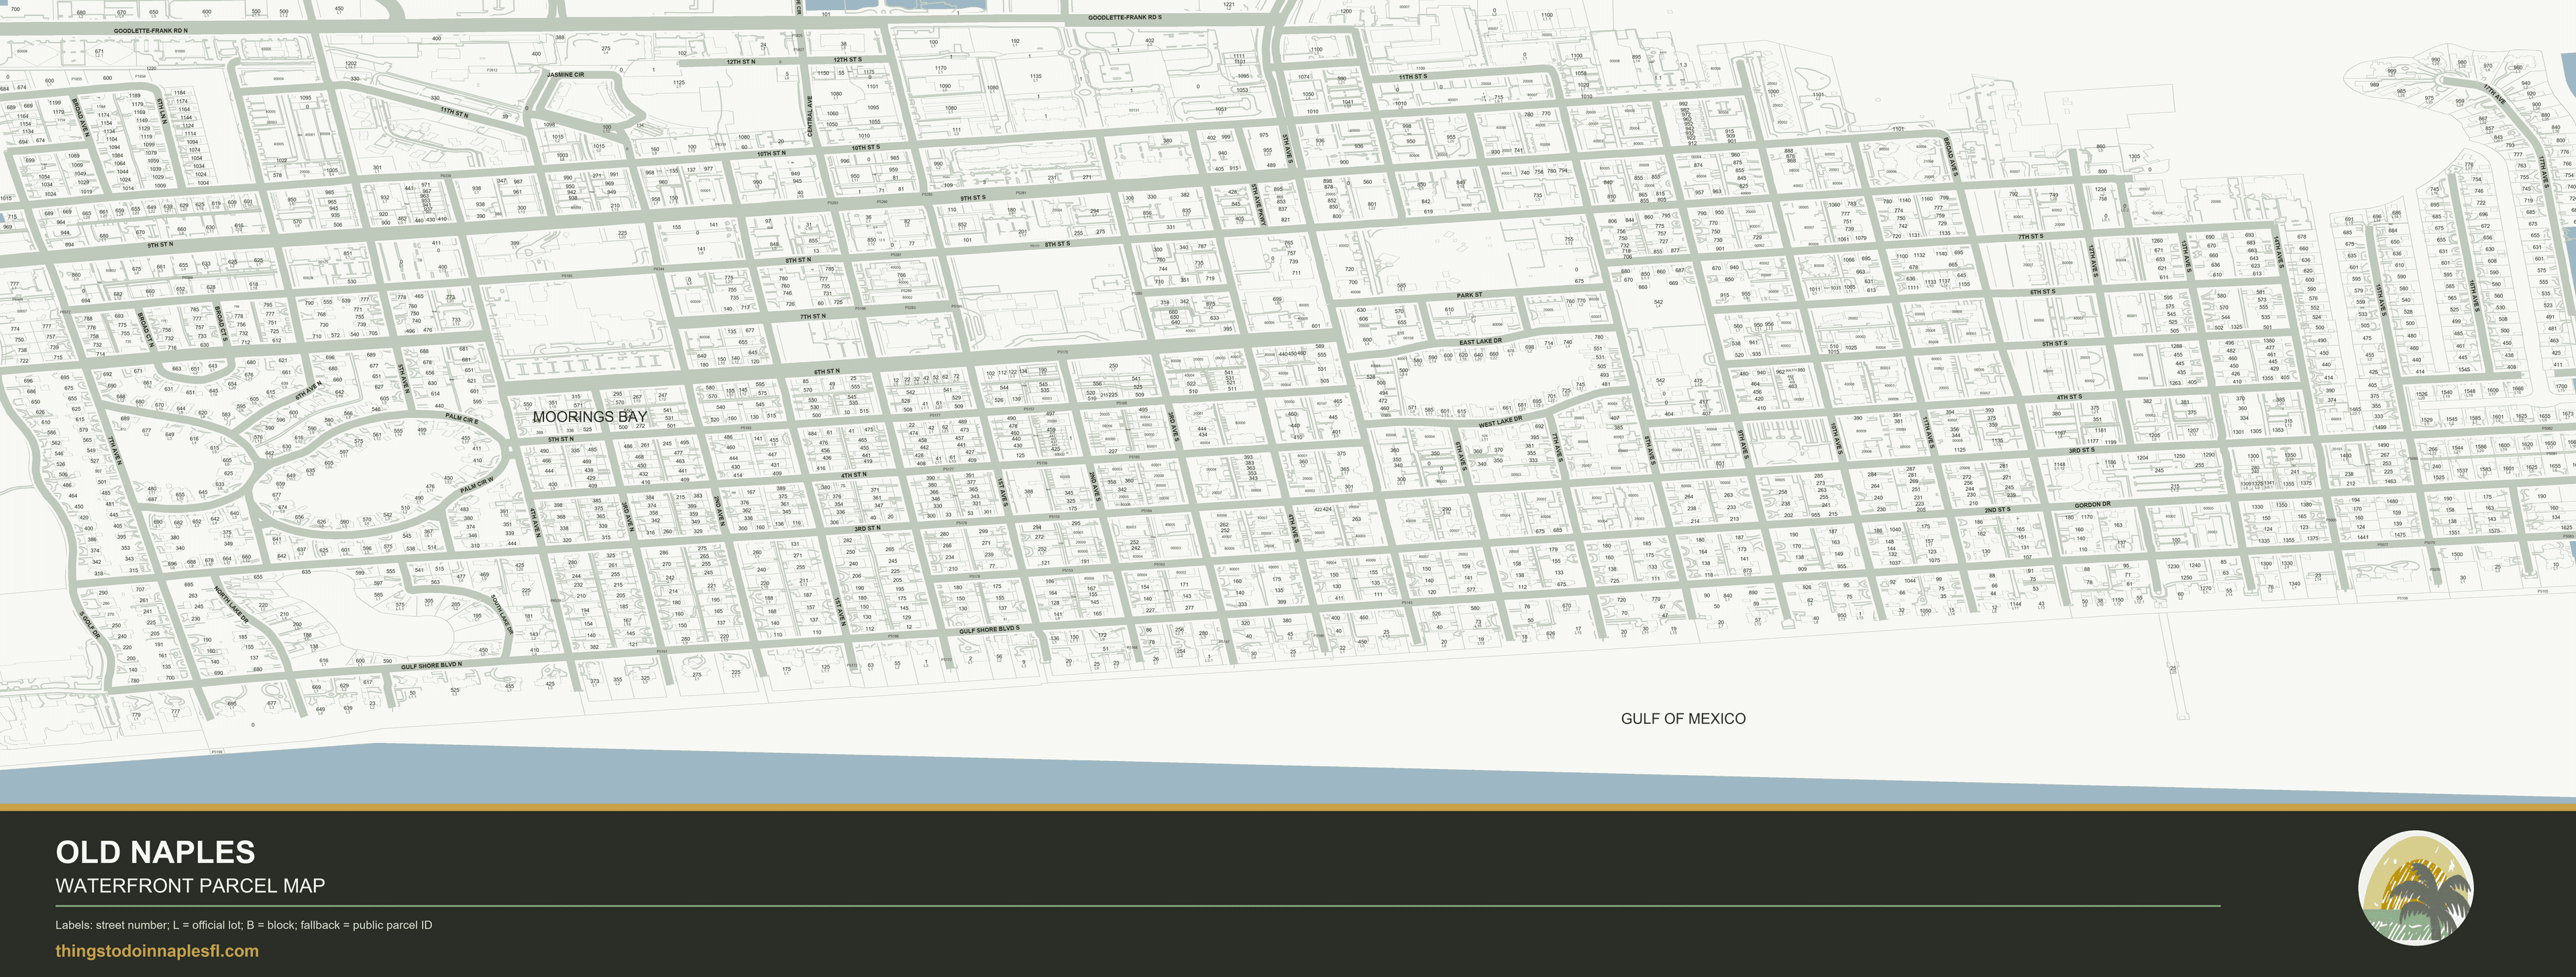Click the 9TH ST S street label

(x=972, y=198)
